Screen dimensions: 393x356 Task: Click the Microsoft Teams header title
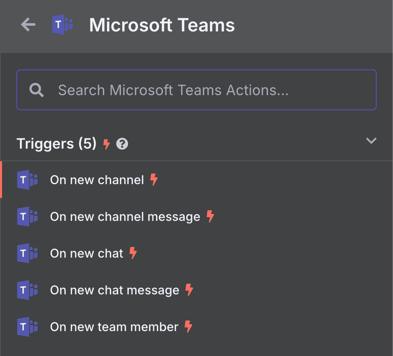[162, 25]
